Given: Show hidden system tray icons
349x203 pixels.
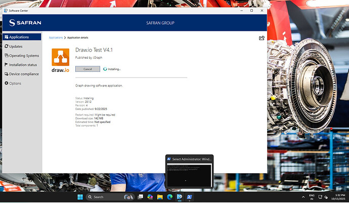Looking at the screenshot, I should tap(303, 197).
